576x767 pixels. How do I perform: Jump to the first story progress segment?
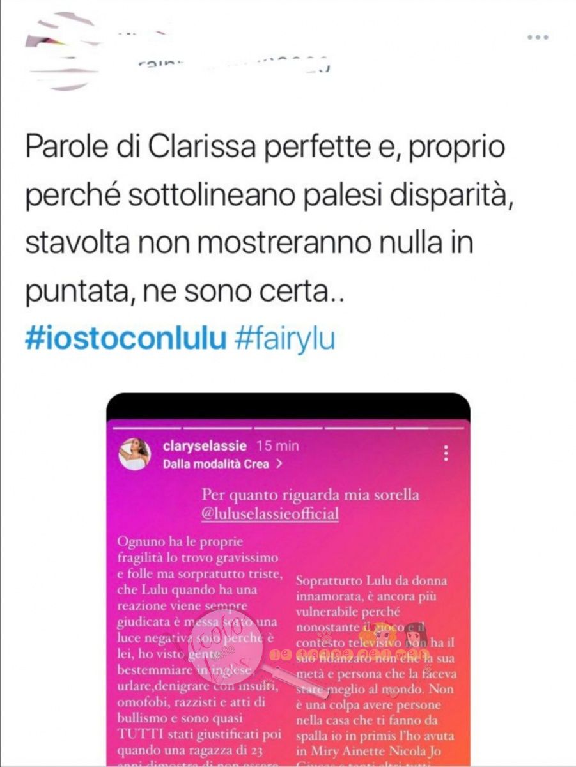coord(148,428)
